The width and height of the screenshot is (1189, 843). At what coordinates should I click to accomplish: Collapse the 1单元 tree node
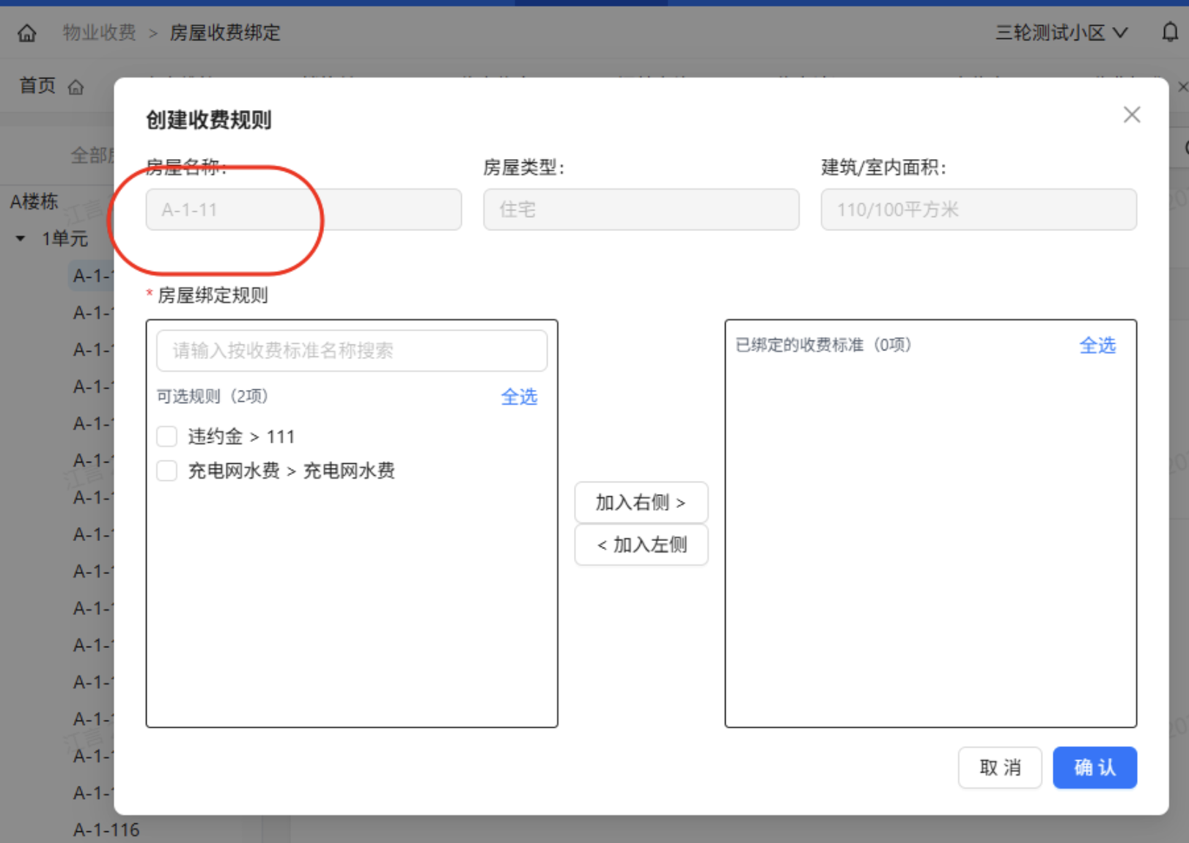[20, 238]
